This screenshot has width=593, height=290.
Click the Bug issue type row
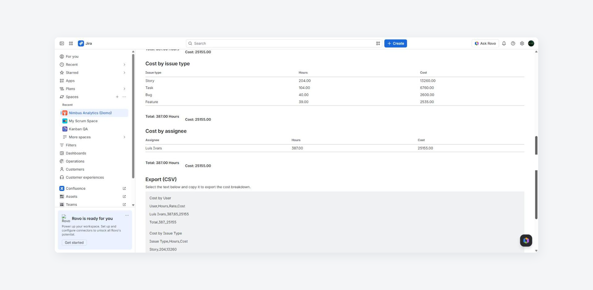pyautogui.click(x=335, y=95)
